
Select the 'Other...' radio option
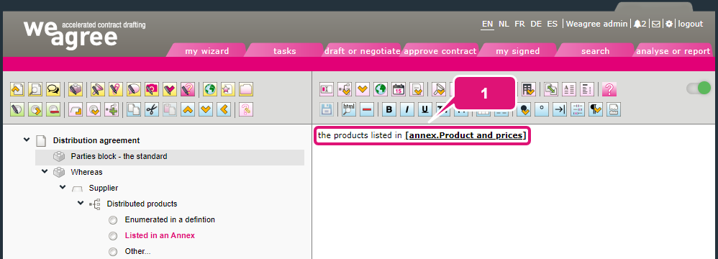click(113, 252)
